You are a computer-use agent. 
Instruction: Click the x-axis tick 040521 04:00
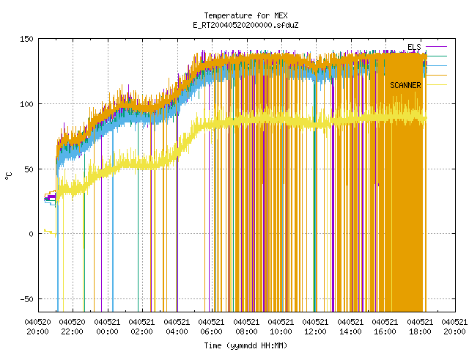[177, 327]
